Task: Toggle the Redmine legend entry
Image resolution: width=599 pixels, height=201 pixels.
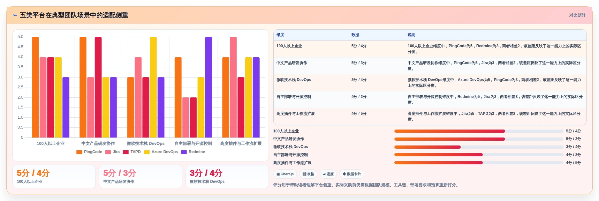Action: 193,152
